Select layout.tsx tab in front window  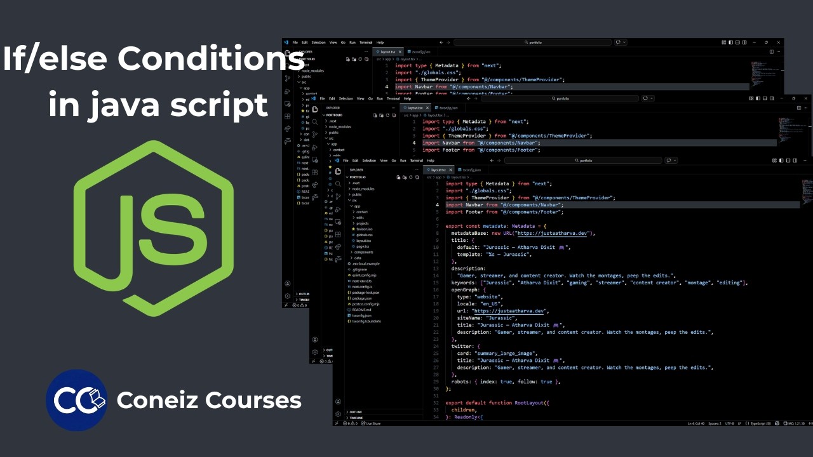(x=440, y=170)
